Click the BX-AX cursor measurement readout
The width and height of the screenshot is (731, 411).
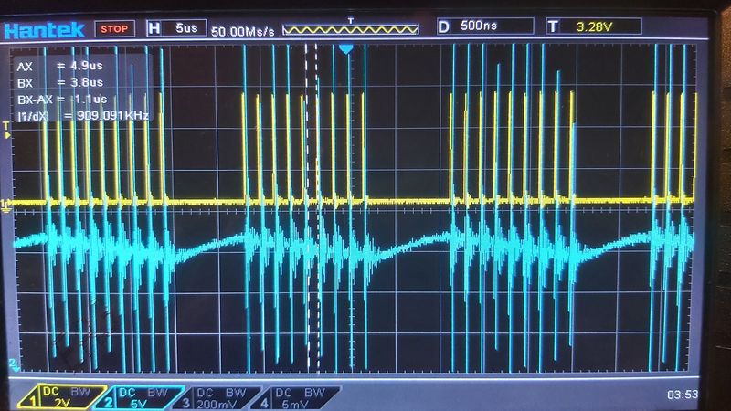tap(62, 100)
